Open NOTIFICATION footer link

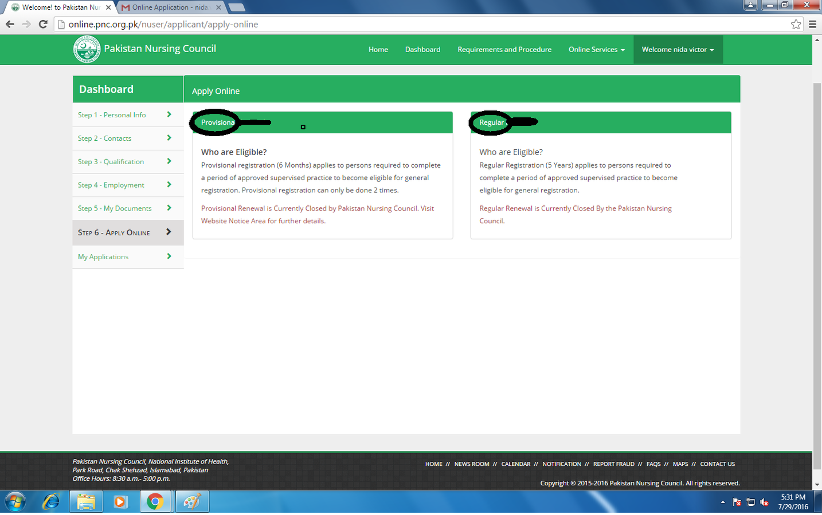click(x=562, y=464)
